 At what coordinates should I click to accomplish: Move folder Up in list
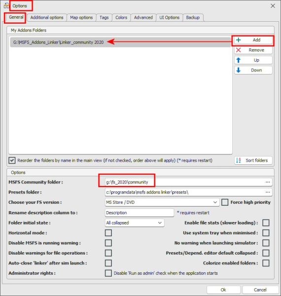[253, 60]
